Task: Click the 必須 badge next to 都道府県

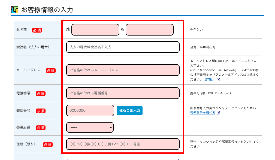Action: pyautogui.click(x=41, y=128)
